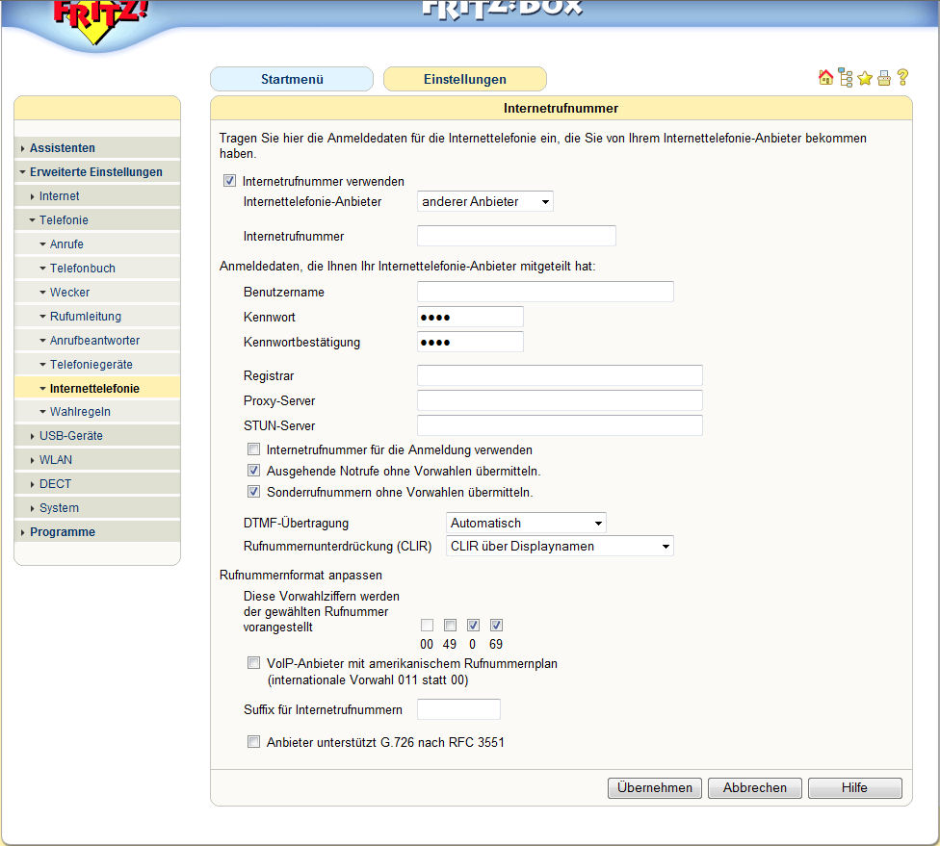Expand the WLAN sidebar entry
The width and height of the screenshot is (940, 846).
(97, 459)
